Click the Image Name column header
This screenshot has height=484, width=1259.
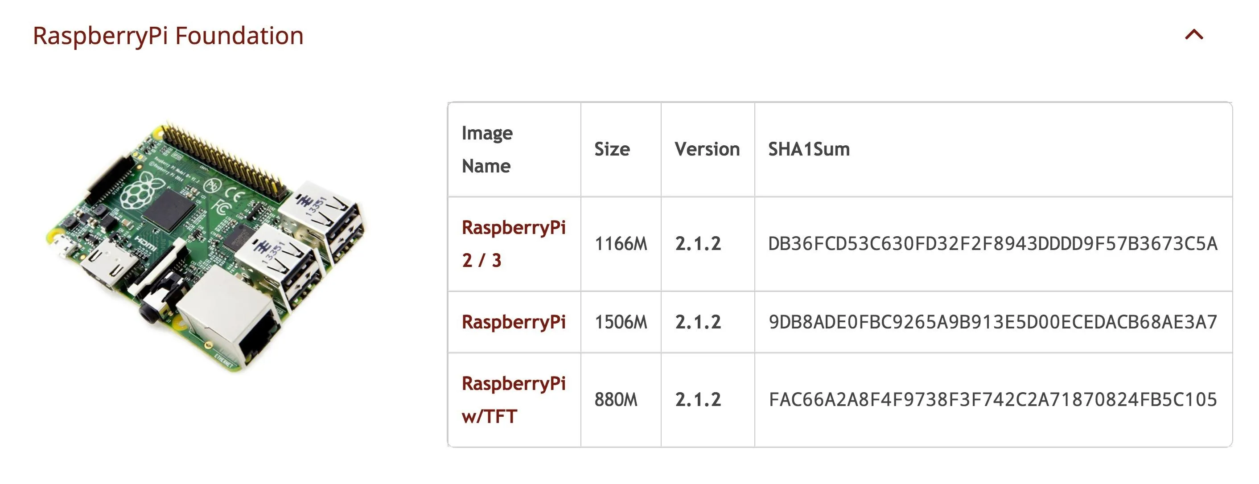click(487, 149)
